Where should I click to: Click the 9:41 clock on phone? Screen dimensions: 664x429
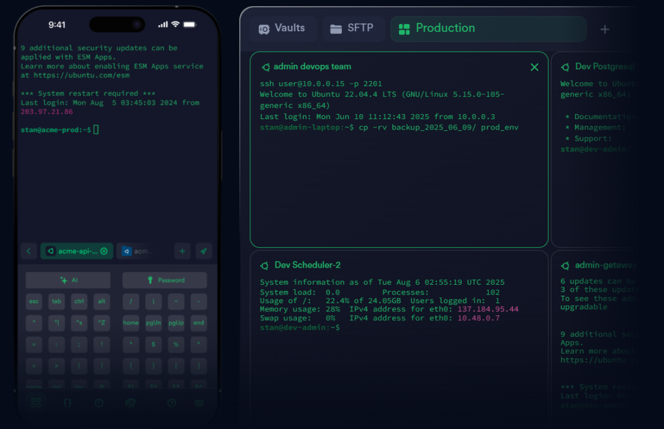pos(57,25)
